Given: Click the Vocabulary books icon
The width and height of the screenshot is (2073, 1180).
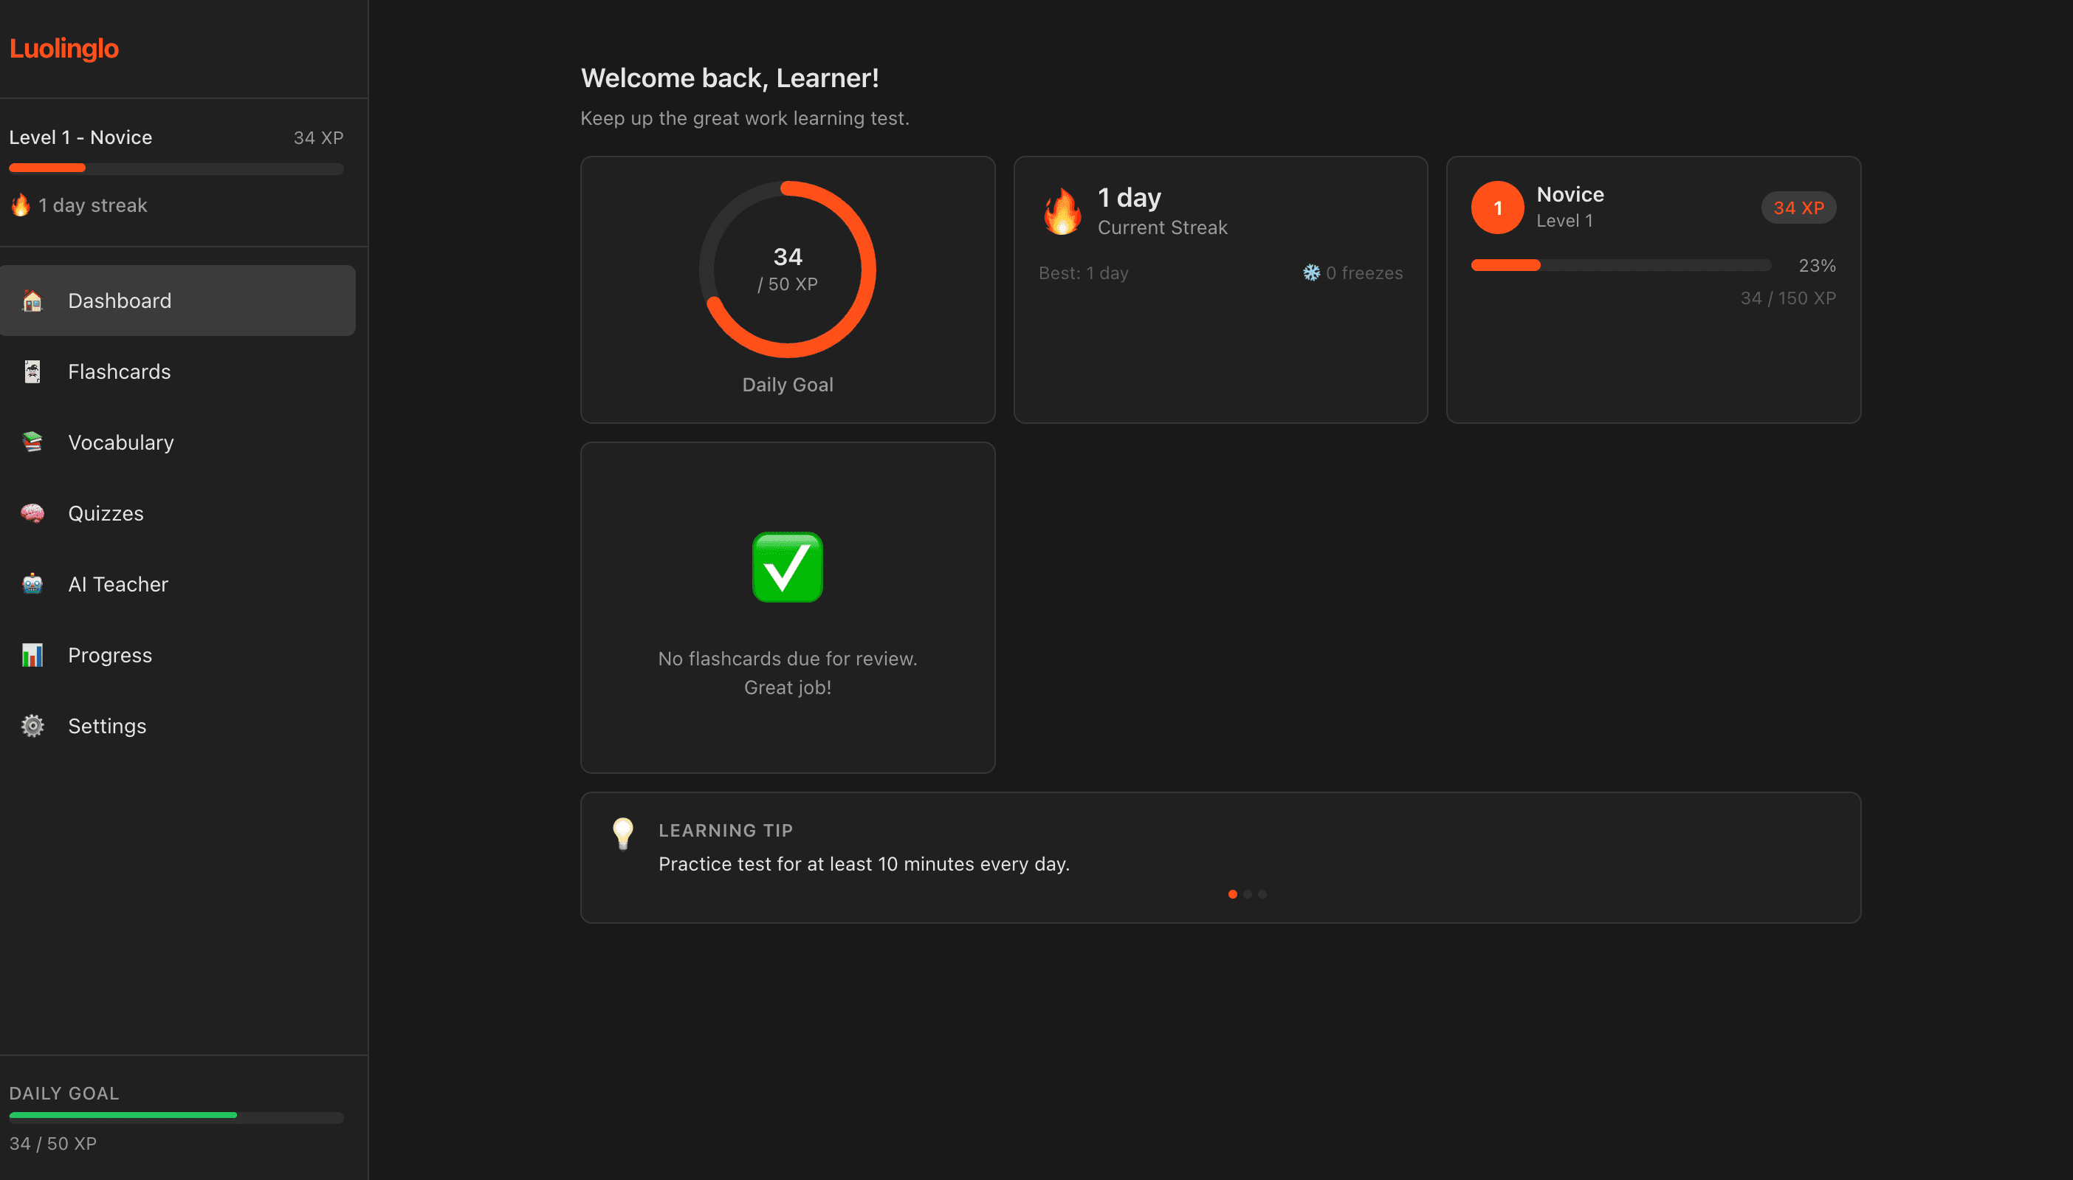Looking at the screenshot, I should point(32,442).
